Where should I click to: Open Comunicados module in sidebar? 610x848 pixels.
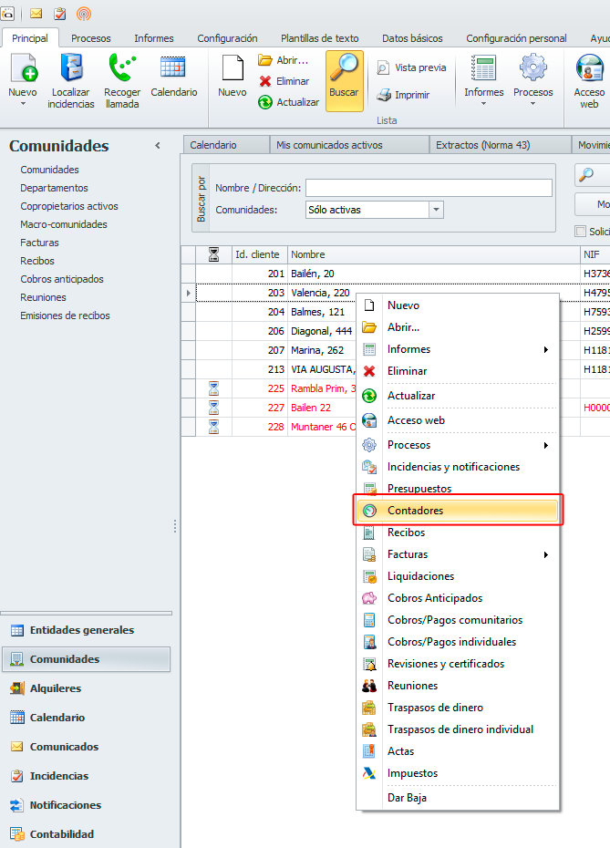coord(87,747)
